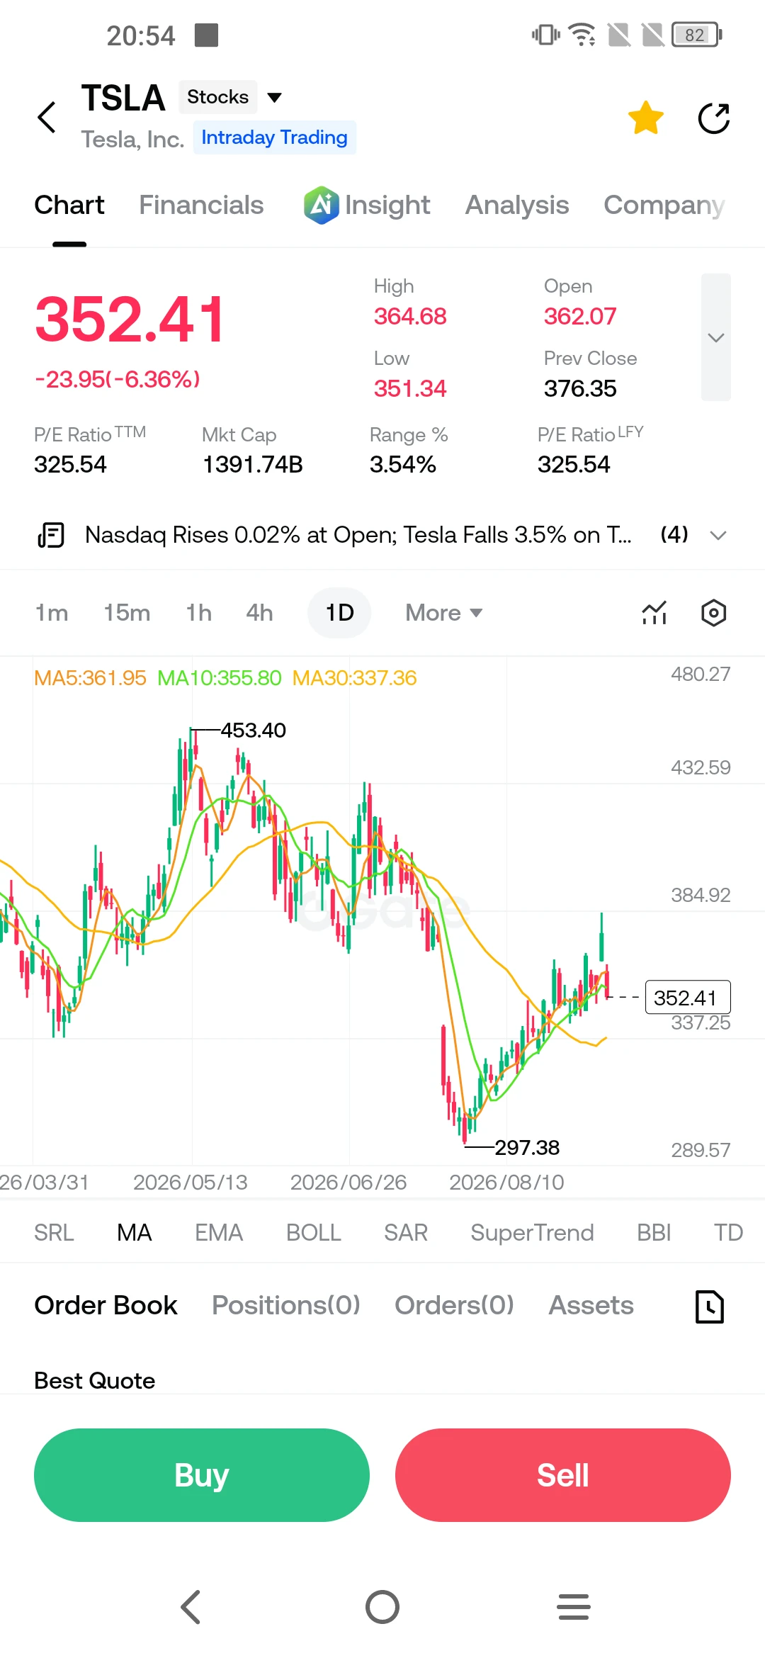Tap Android system back button

(191, 1607)
